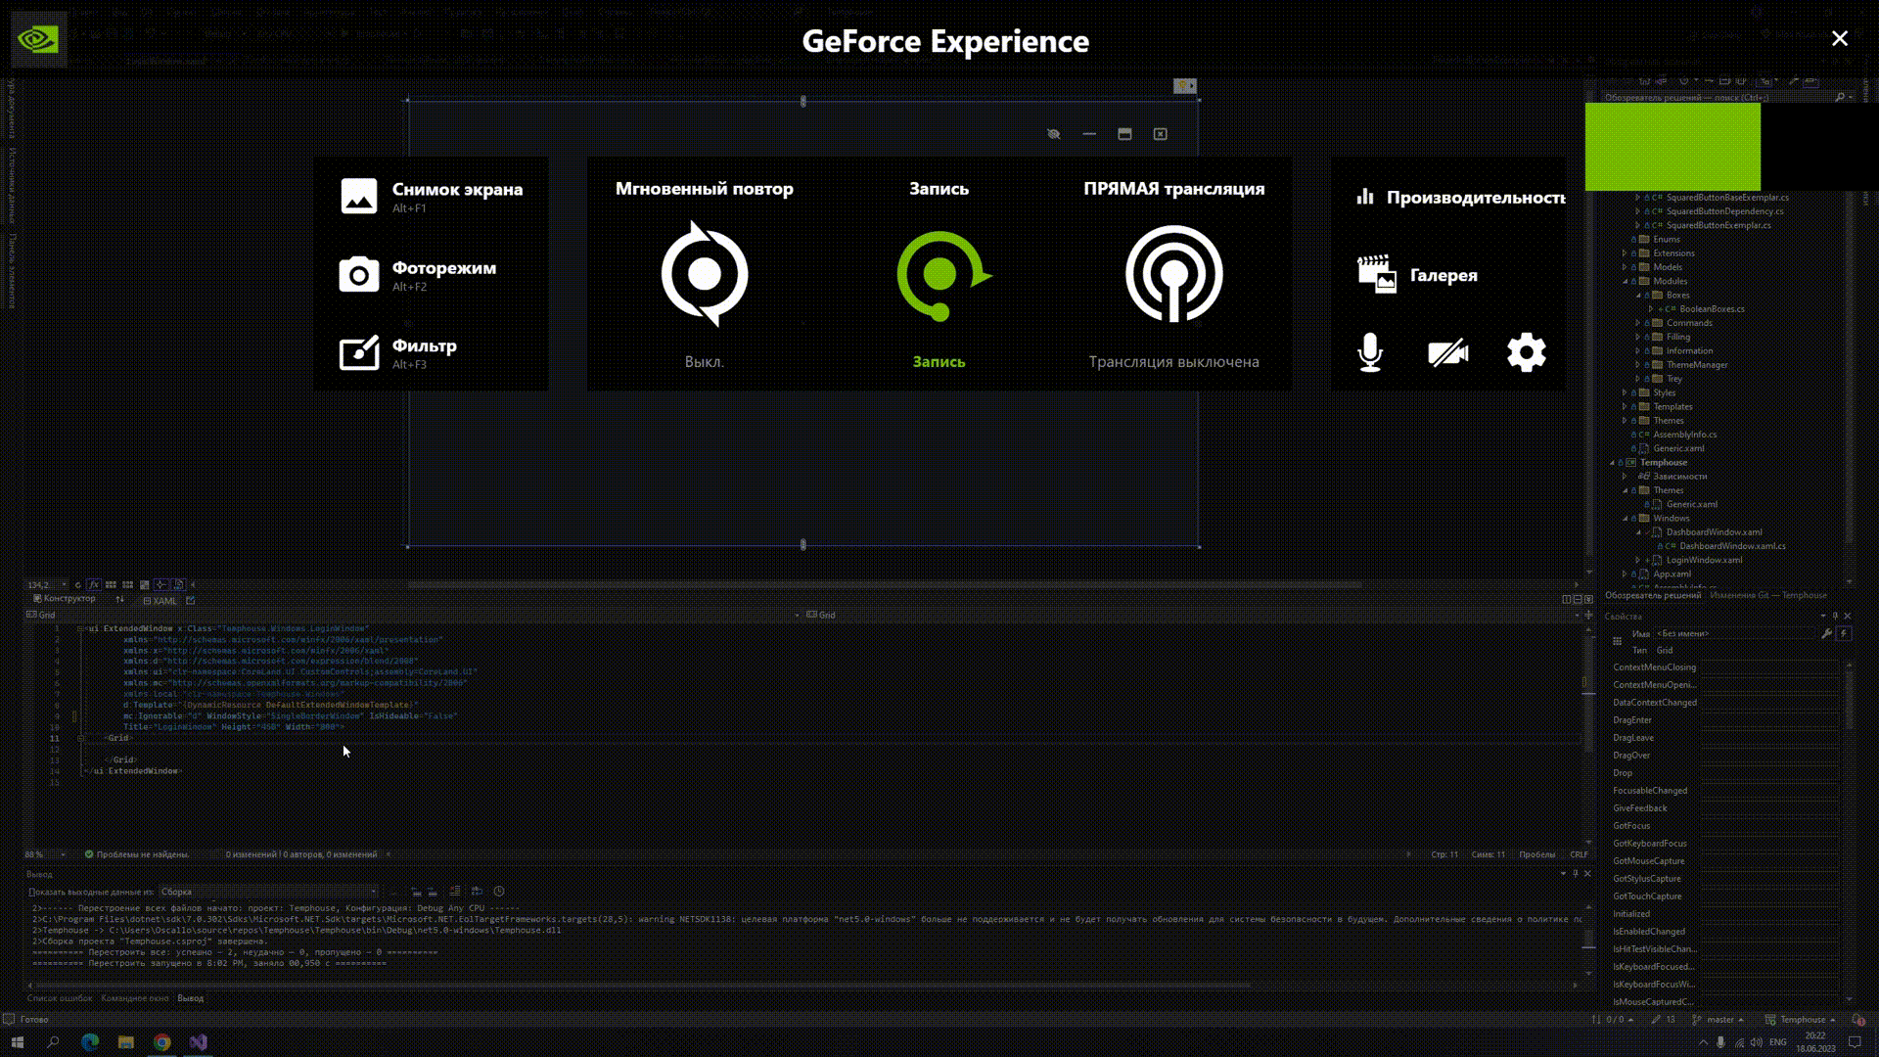Switch to Конструктор designer tab
The image size is (1879, 1057).
(64, 600)
